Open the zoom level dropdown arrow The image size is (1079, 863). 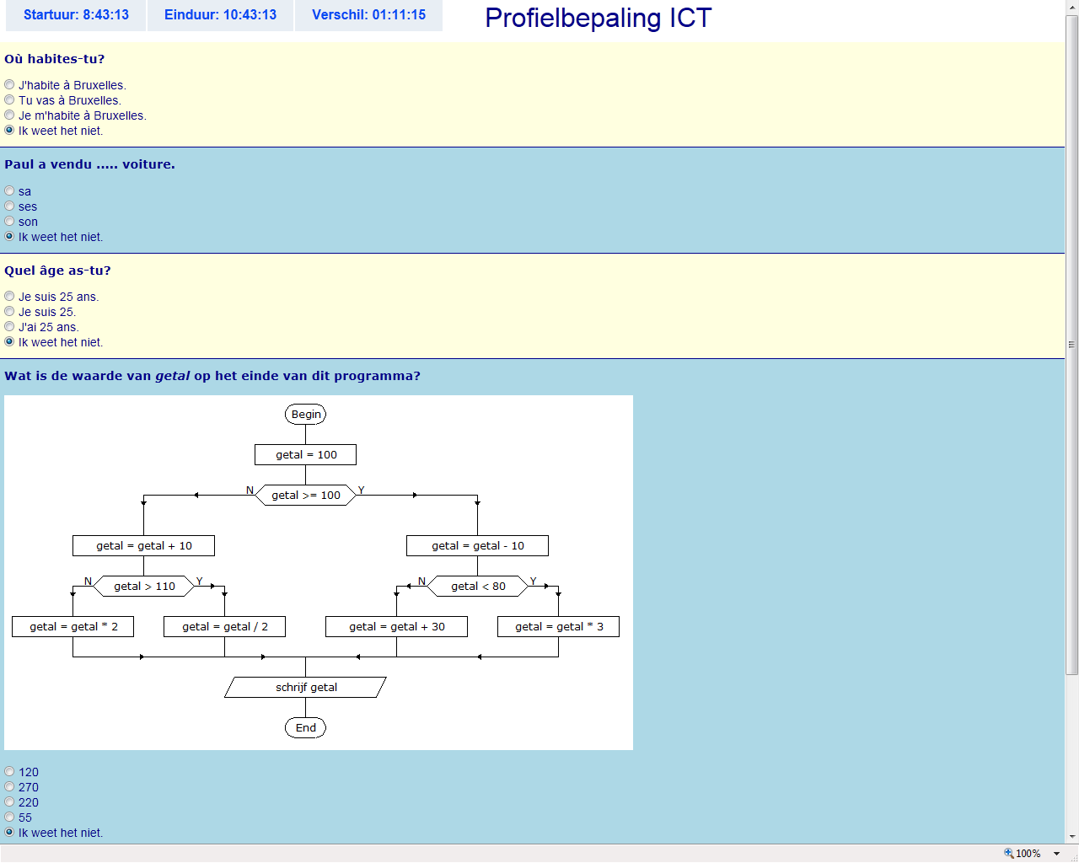click(1056, 854)
